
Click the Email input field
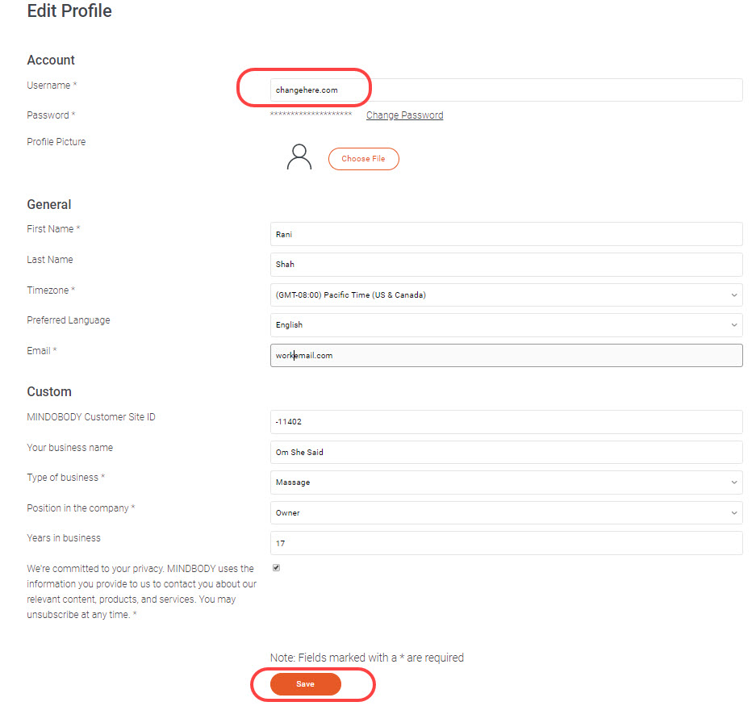pos(505,356)
